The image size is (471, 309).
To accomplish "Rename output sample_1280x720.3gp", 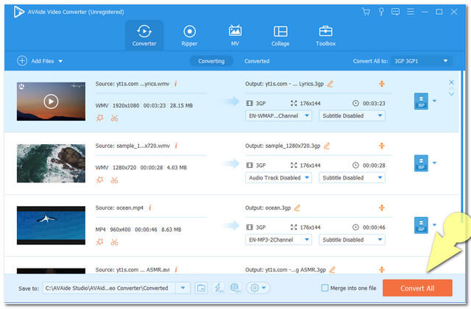I will [327, 146].
